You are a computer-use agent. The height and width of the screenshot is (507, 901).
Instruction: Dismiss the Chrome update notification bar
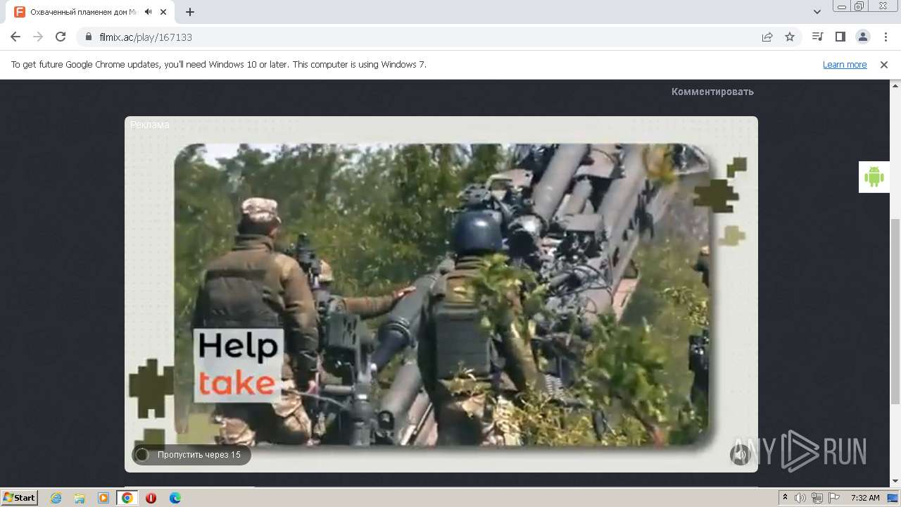pos(884,64)
